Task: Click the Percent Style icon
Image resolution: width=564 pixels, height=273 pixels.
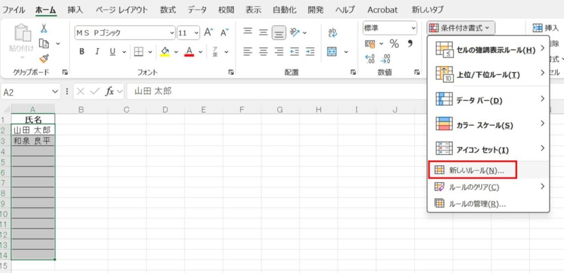Action: pos(394,43)
